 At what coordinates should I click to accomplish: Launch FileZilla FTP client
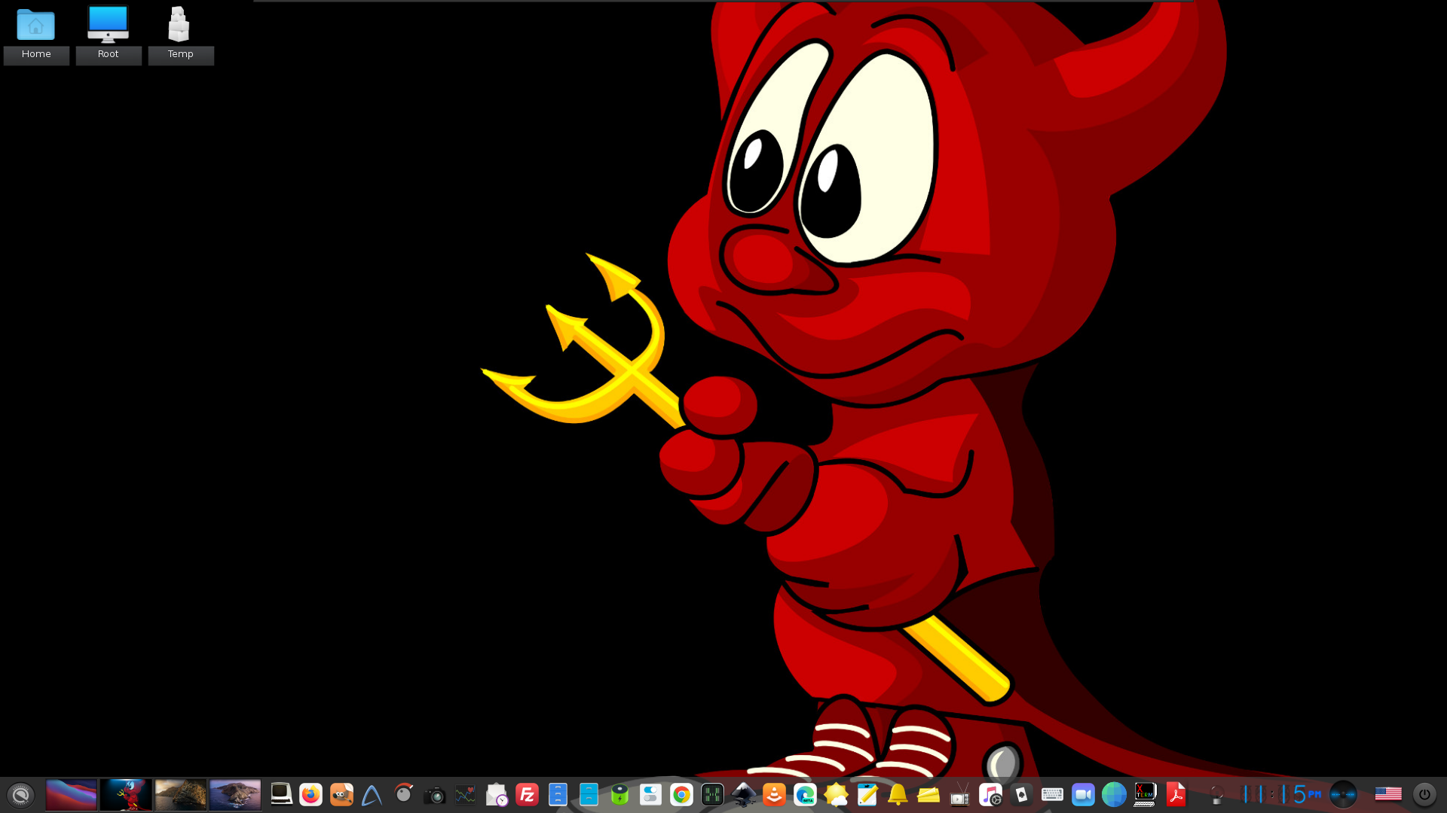pyautogui.click(x=527, y=795)
